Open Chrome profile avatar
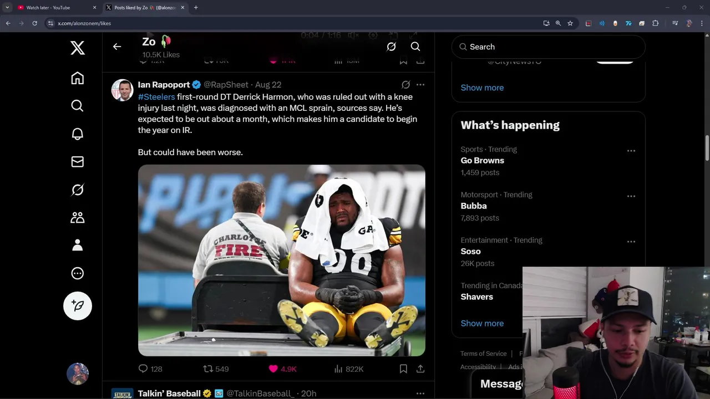 pyautogui.click(x=689, y=23)
